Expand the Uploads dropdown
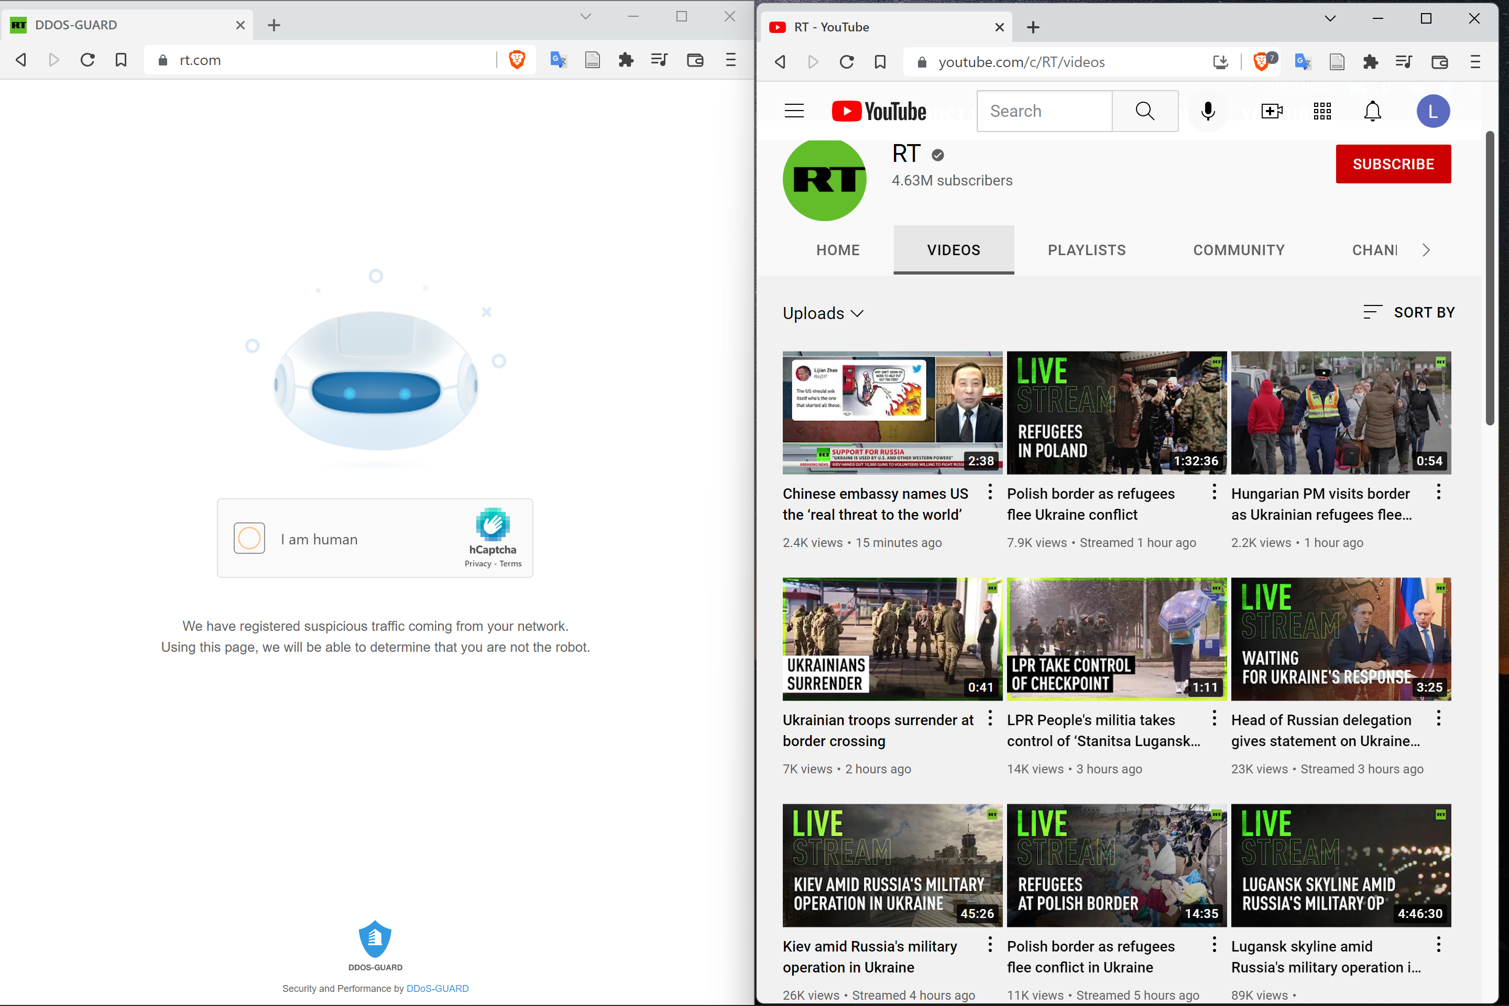The height and width of the screenshot is (1006, 1509). (x=823, y=313)
